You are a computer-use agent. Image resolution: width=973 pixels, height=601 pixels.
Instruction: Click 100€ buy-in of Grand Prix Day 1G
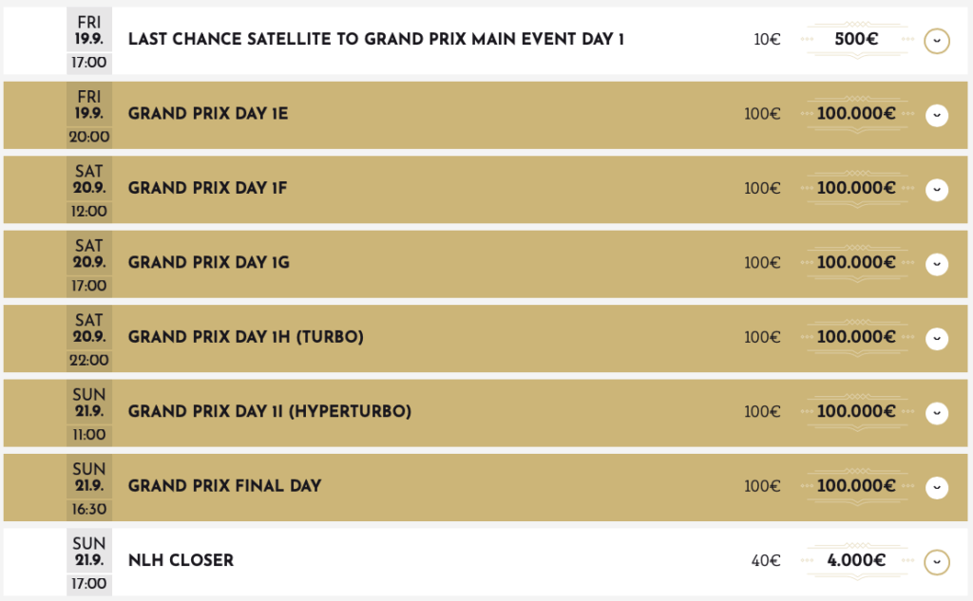762,263
